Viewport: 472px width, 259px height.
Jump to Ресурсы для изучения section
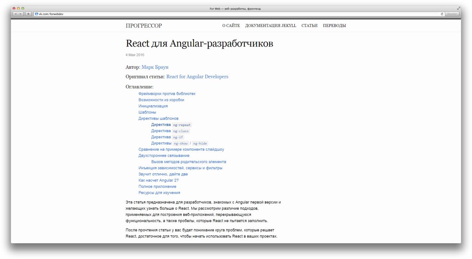159,193
